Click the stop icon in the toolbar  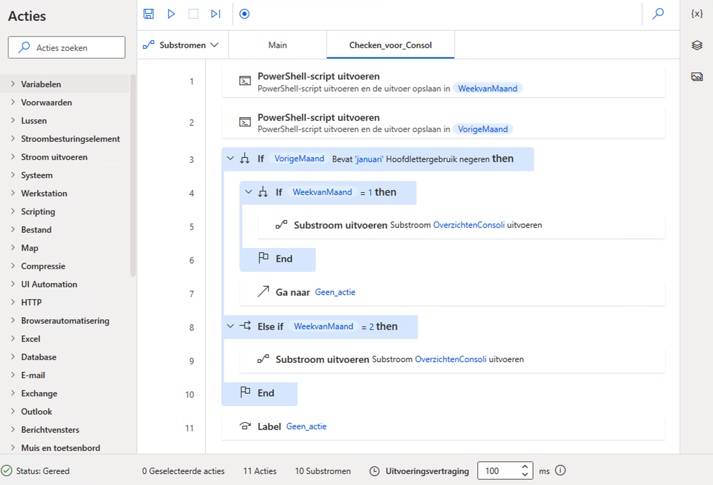[x=193, y=14]
